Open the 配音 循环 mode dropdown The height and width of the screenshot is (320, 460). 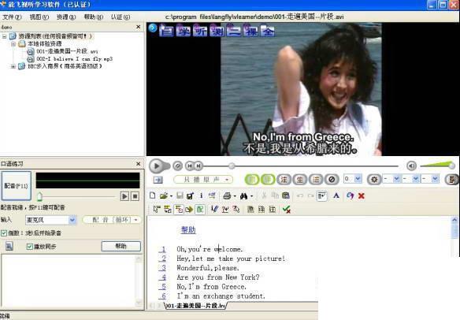(x=112, y=220)
